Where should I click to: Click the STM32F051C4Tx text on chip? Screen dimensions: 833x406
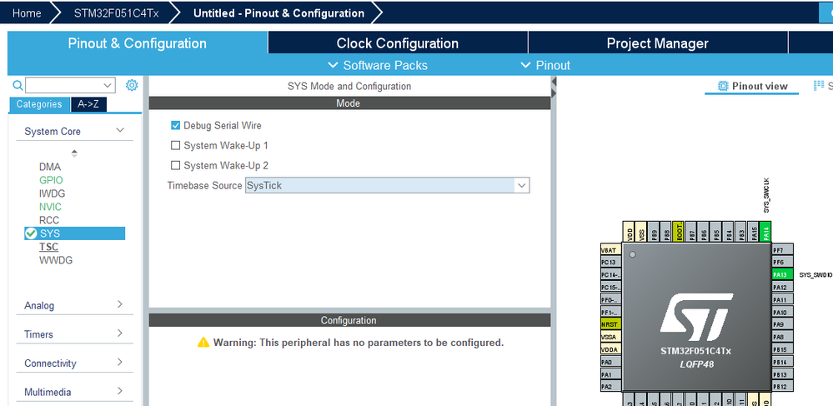pyautogui.click(x=695, y=351)
